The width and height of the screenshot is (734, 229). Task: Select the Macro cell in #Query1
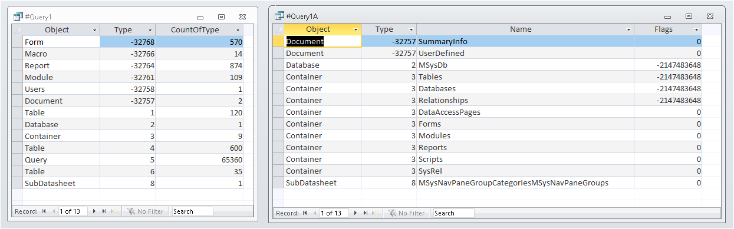[x=61, y=54]
